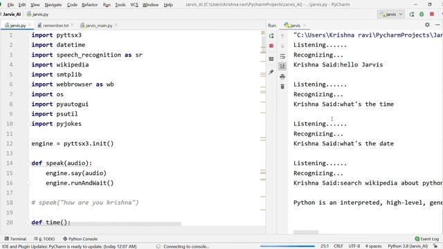Screen dimensions: 443x249
Task: Click the 25:1 caret position in status bar
Action: (x=325, y=246)
